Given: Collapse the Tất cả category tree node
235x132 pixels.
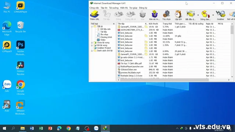Looking at the screenshot, I should click(92, 26).
